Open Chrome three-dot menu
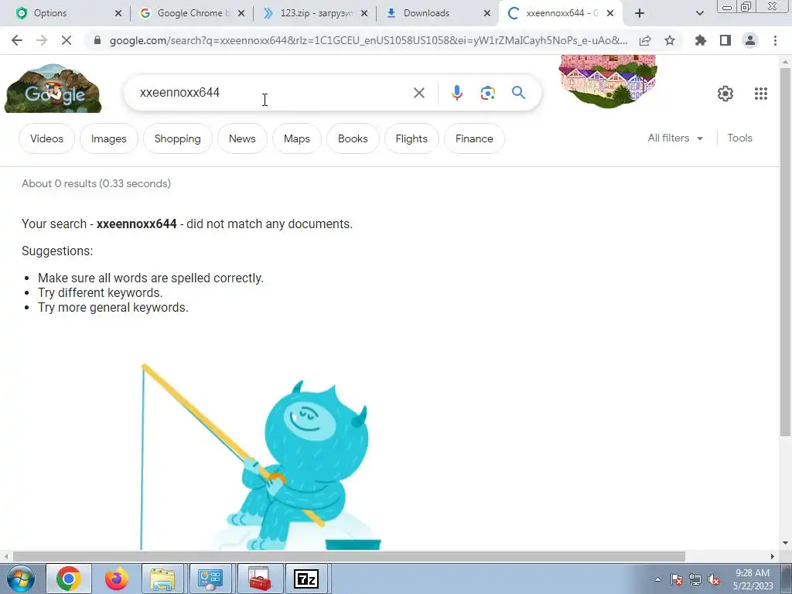The height and width of the screenshot is (594, 792). (775, 40)
